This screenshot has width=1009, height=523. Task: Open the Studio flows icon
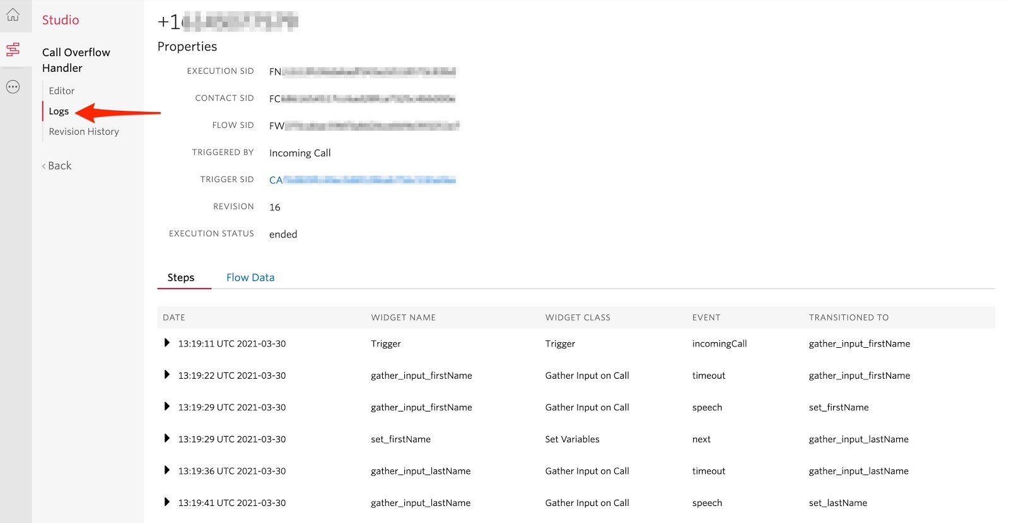point(13,49)
